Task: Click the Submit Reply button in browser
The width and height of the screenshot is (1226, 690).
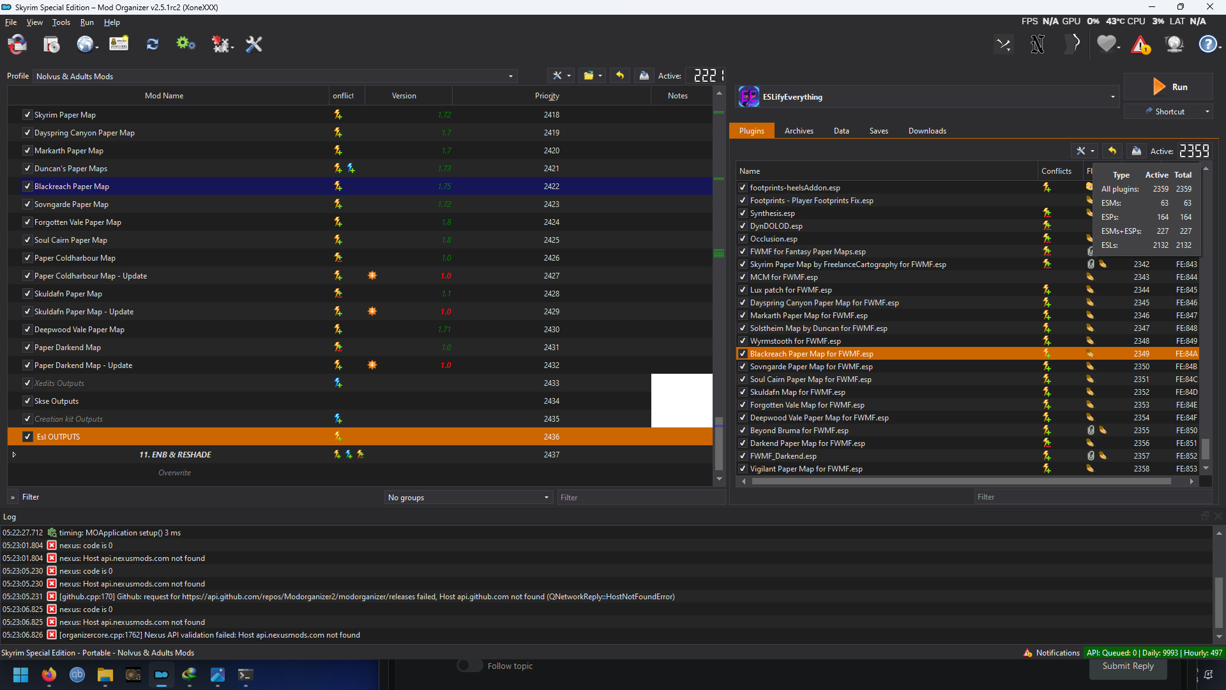Action: click(x=1128, y=666)
